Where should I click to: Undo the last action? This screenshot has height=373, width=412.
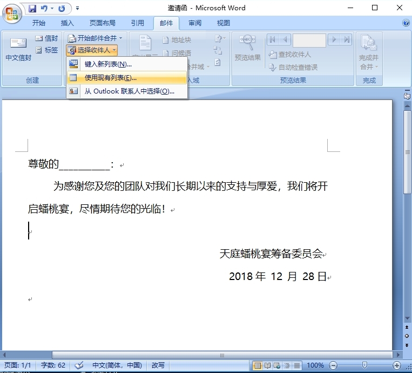44,9
